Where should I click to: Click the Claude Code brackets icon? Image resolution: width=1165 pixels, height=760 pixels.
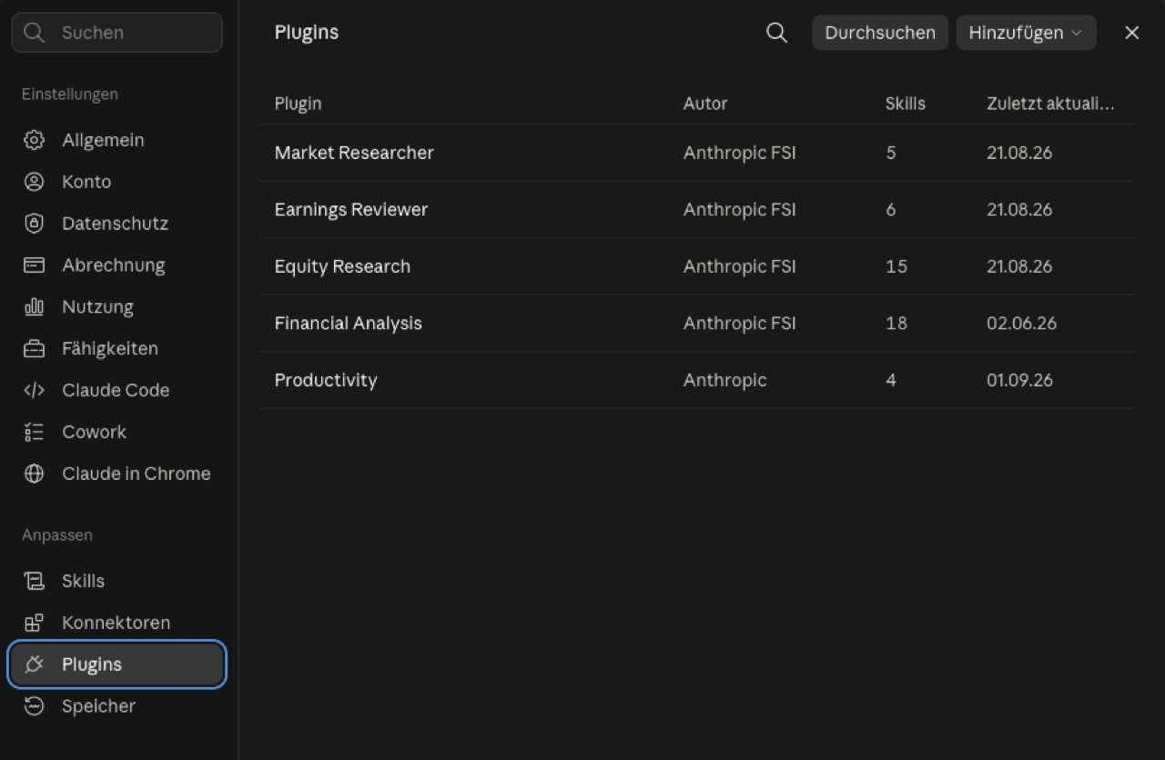tap(34, 390)
